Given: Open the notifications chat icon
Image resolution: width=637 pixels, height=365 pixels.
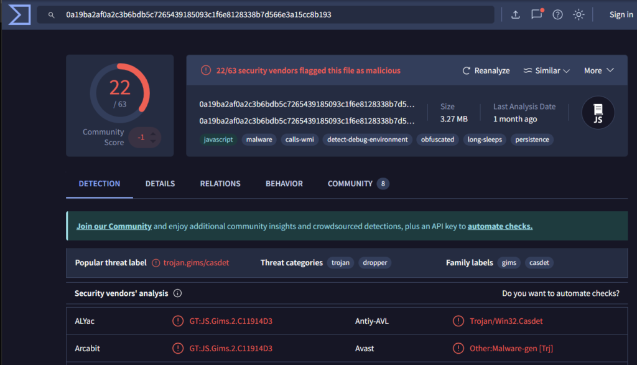Looking at the screenshot, I should pos(537,14).
